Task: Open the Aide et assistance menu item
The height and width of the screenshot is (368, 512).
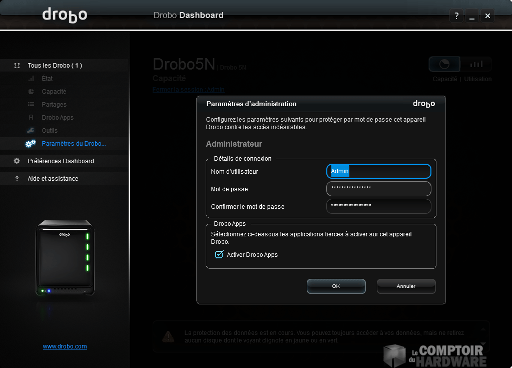Action: click(x=53, y=179)
